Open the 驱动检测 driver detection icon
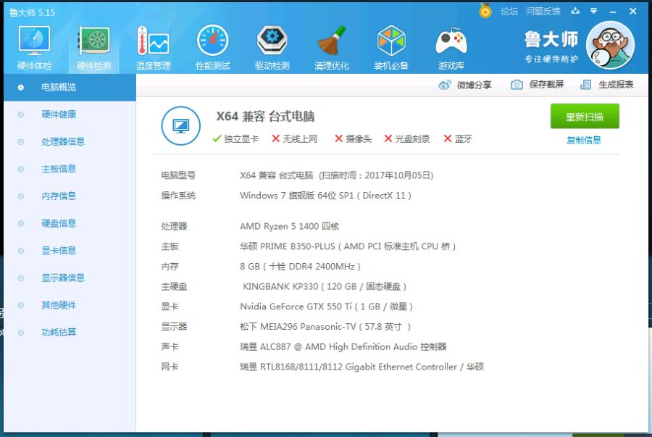Image resolution: width=652 pixels, height=437 pixels. click(x=272, y=47)
